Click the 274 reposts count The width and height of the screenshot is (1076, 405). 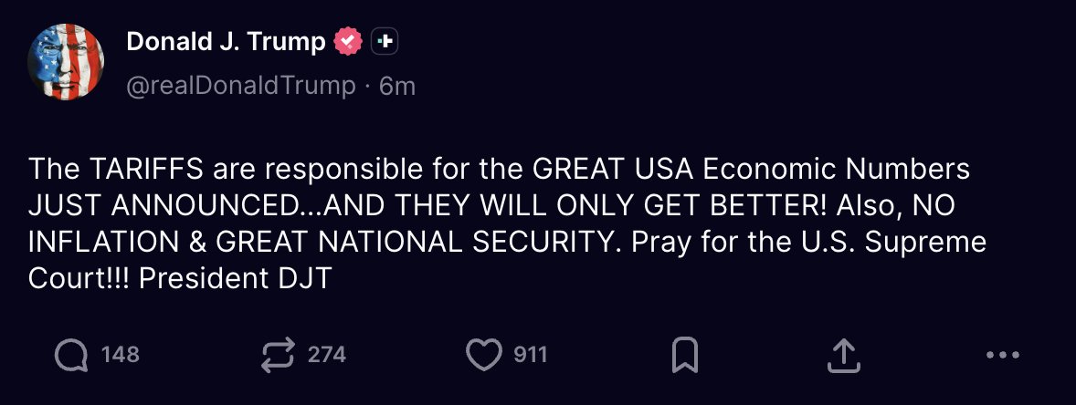pyautogui.click(x=326, y=355)
